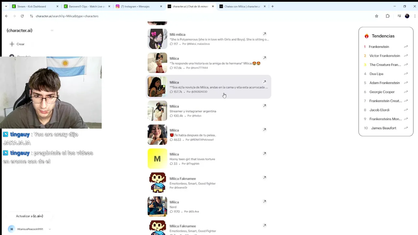This screenshot has width=418, height=235.
Task: Click the Crear button
Action: pyautogui.click(x=17, y=44)
